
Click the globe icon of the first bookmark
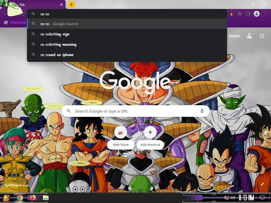tap(6, 22)
